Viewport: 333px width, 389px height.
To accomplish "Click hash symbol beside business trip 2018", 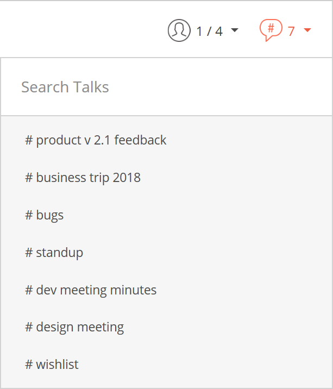I will [x=29, y=177].
